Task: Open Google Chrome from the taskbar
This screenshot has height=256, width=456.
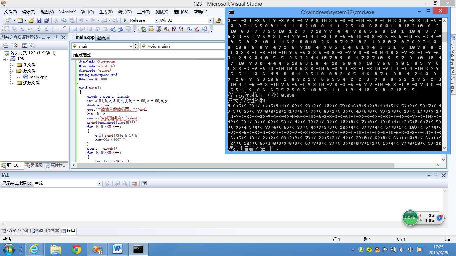Action: (76, 249)
